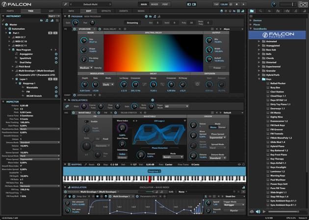
Task: Select Stereo unison mode button
Action: tap(222, 127)
